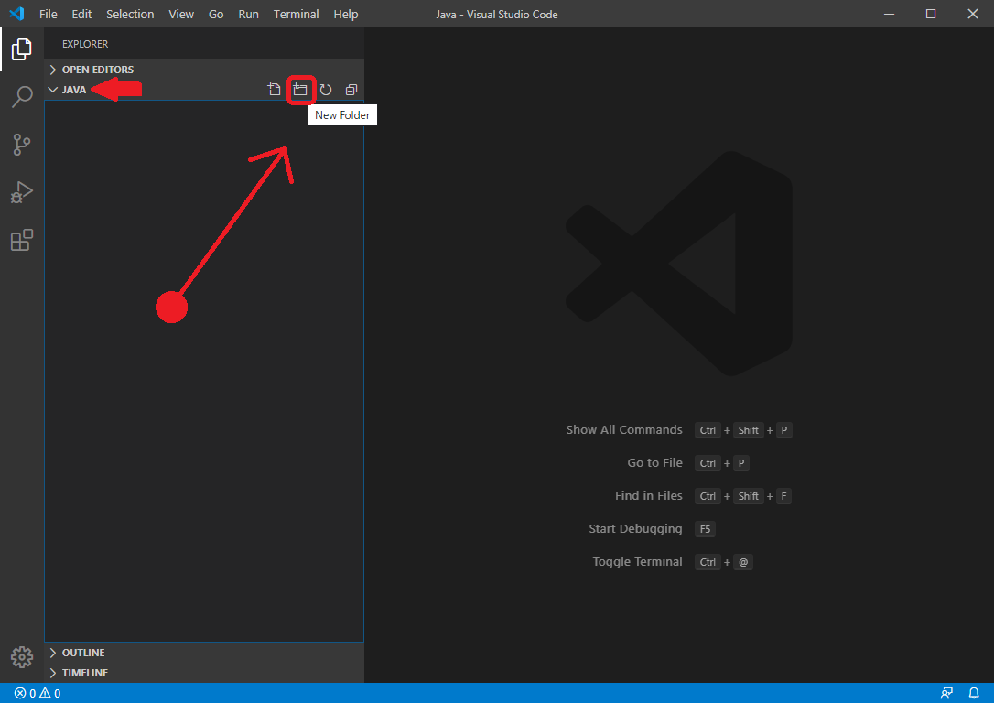Viewport: 994px width, 703px height.
Task: Open the Terminal menu
Action: (x=296, y=14)
